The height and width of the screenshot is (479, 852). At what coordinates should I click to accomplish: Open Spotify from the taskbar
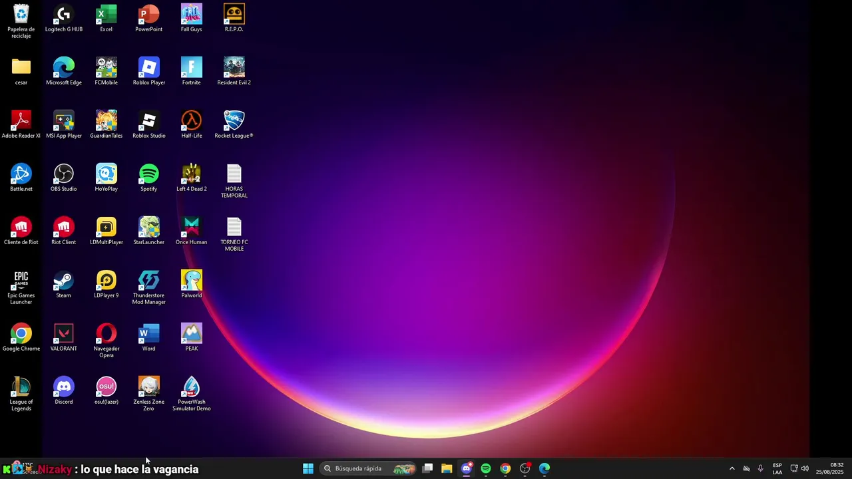(486, 468)
